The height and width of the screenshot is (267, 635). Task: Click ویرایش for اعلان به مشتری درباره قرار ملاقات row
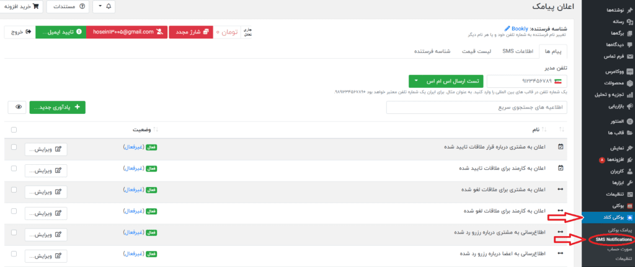[46, 149]
